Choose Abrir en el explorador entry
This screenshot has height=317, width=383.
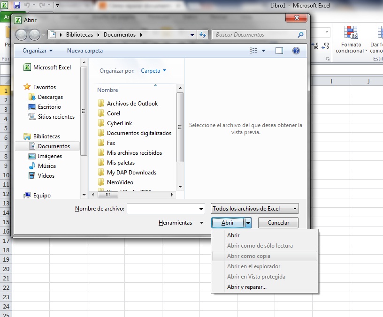[x=265, y=266]
